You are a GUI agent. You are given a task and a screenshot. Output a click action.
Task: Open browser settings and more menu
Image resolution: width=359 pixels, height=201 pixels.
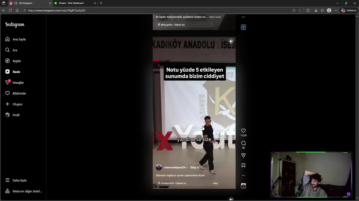(x=336, y=10)
